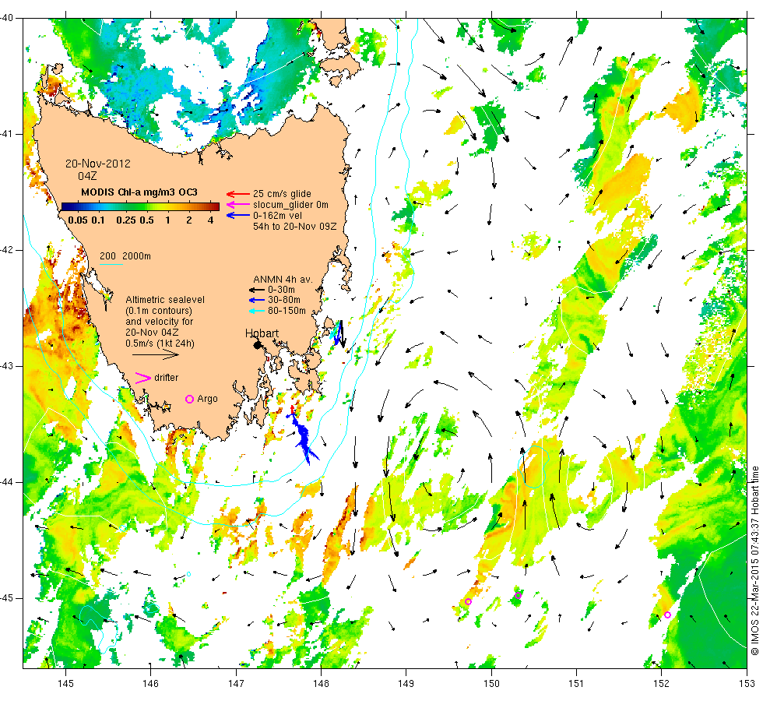Click the cyan 80-150m ANMN arrow
The height and width of the screenshot is (701, 763).
[x=256, y=311]
